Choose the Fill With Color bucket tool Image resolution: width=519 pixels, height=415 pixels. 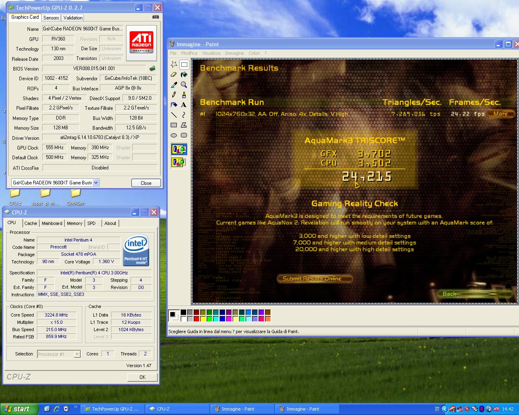click(x=184, y=75)
